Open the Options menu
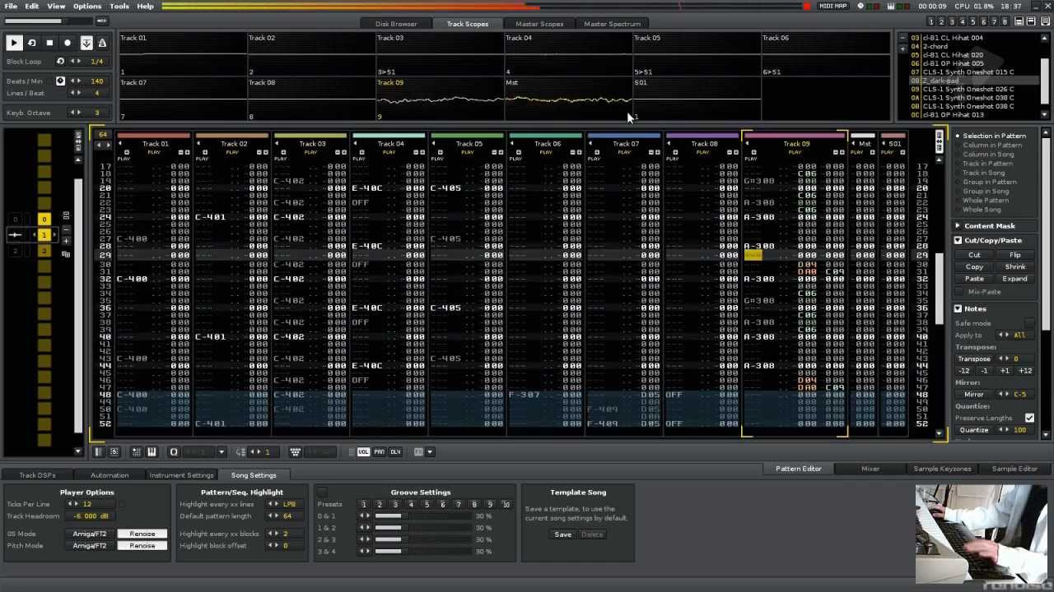Viewport: 1054px width, 592px height. (x=87, y=6)
